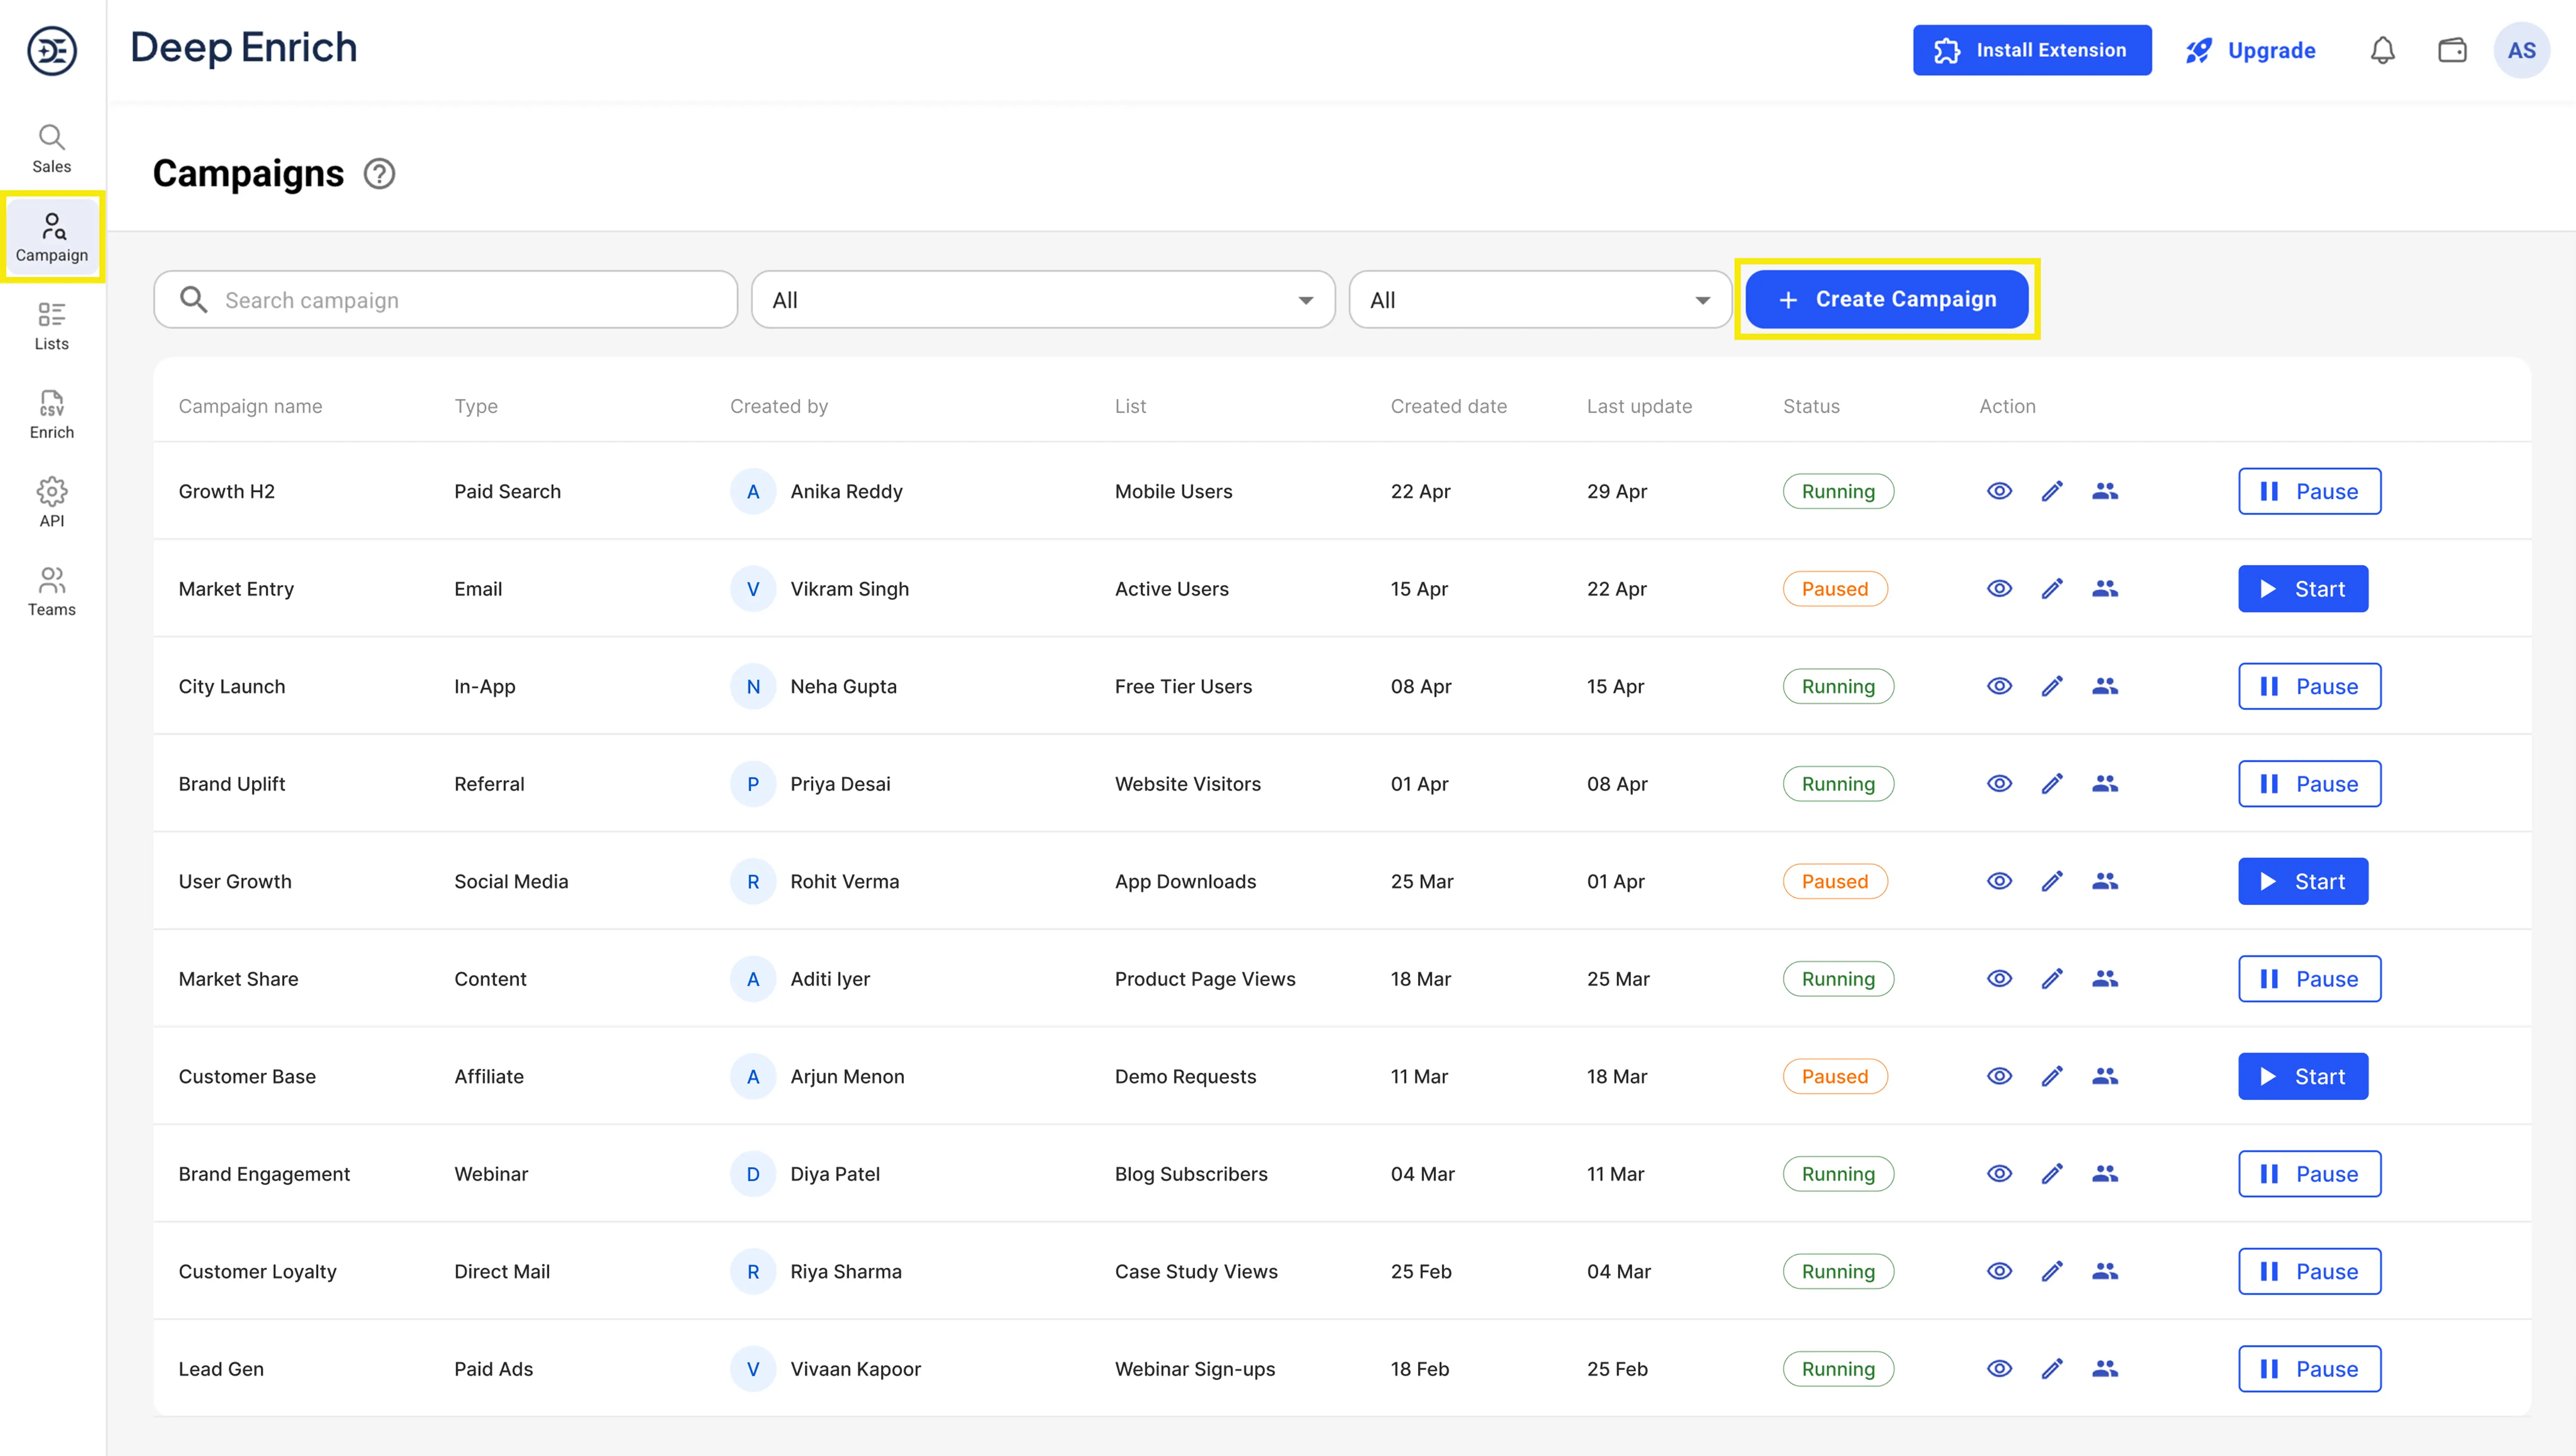Screen dimensions: 2576x1456
Task: Start the User Growth campaign
Action: [x=2302, y=881]
